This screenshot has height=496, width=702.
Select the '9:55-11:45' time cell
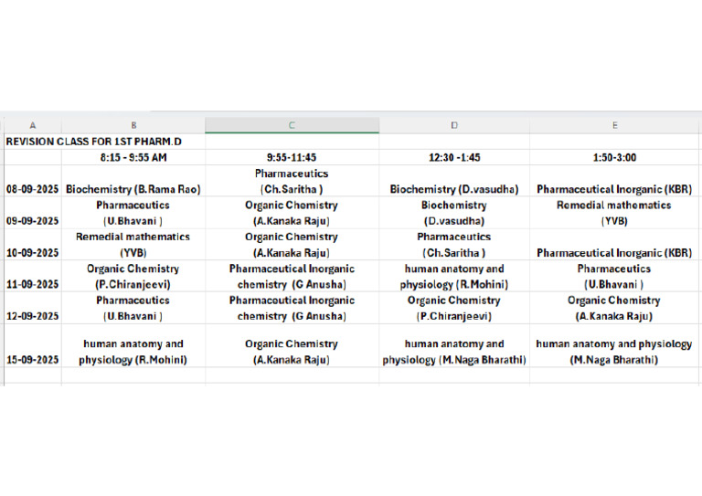click(292, 157)
